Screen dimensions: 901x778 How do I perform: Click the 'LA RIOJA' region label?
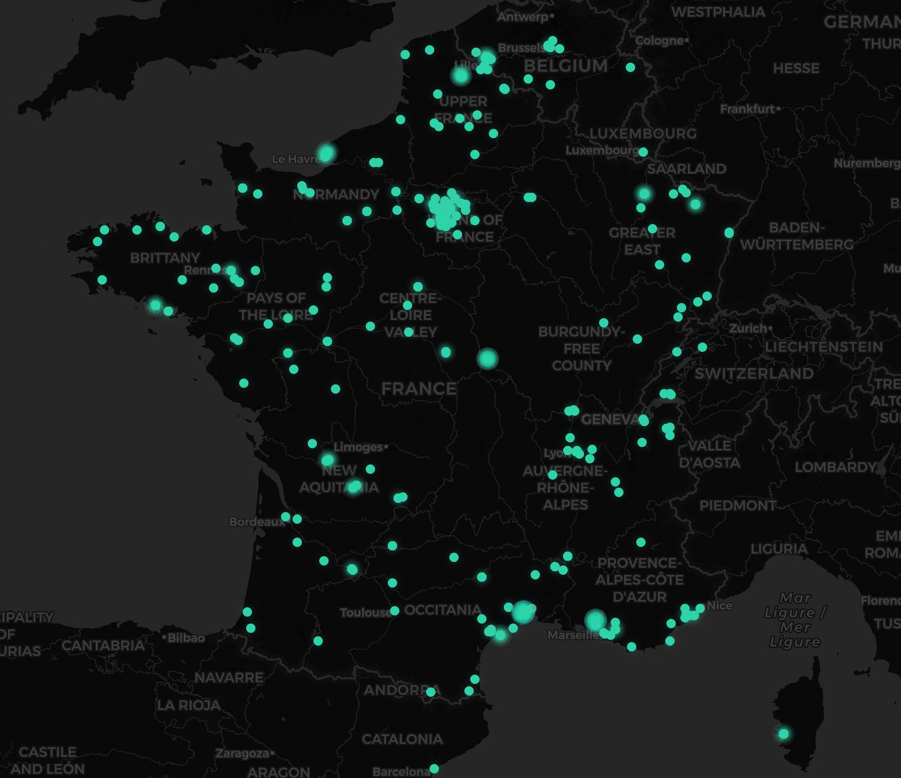[x=189, y=706]
